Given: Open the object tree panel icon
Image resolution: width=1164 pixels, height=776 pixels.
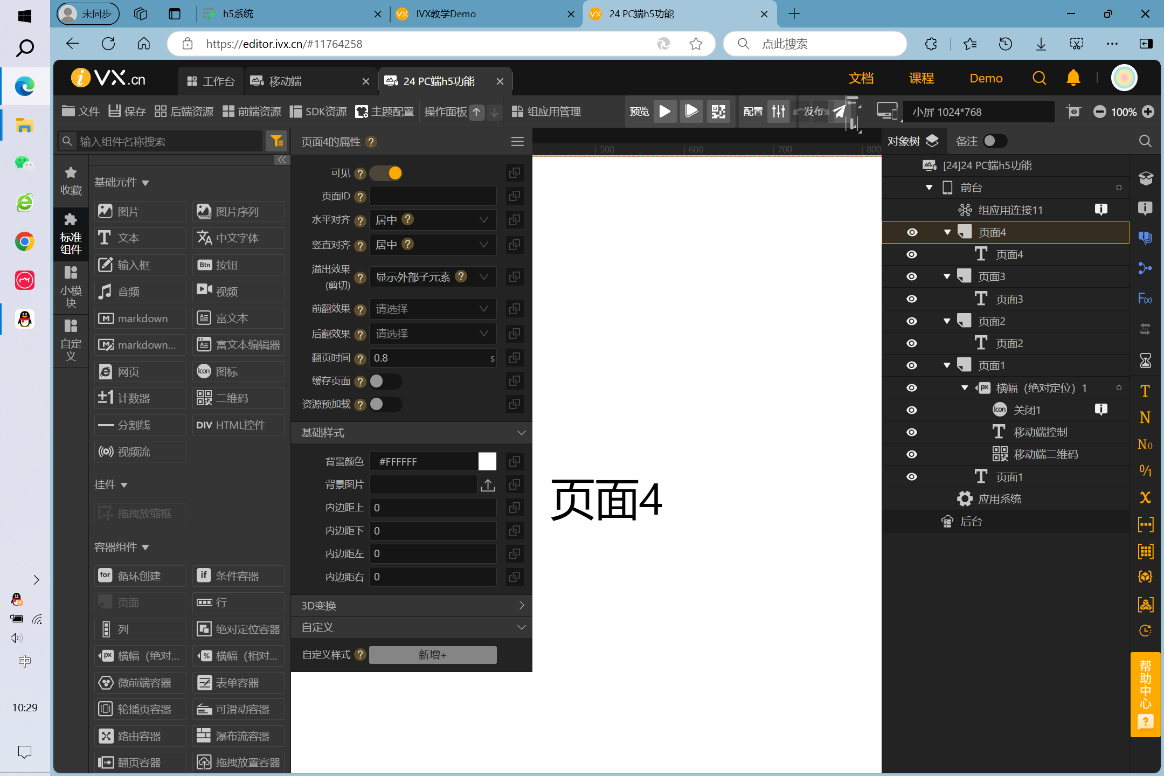Looking at the screenshot, I should (x=933, y=140).
